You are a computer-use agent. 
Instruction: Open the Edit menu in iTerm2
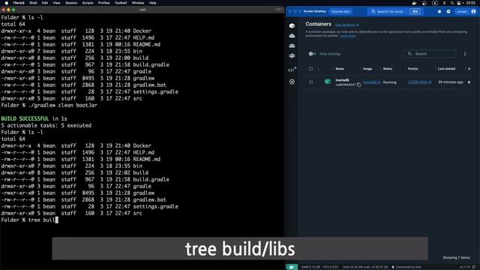coord(45,3)
